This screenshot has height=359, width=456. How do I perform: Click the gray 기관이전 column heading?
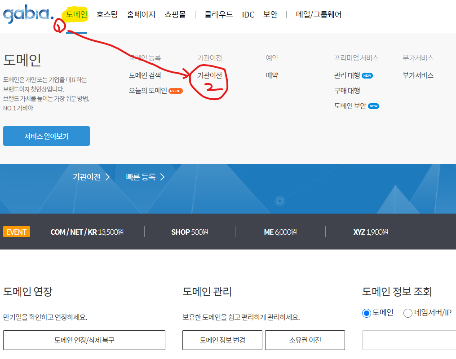(209, 58)
